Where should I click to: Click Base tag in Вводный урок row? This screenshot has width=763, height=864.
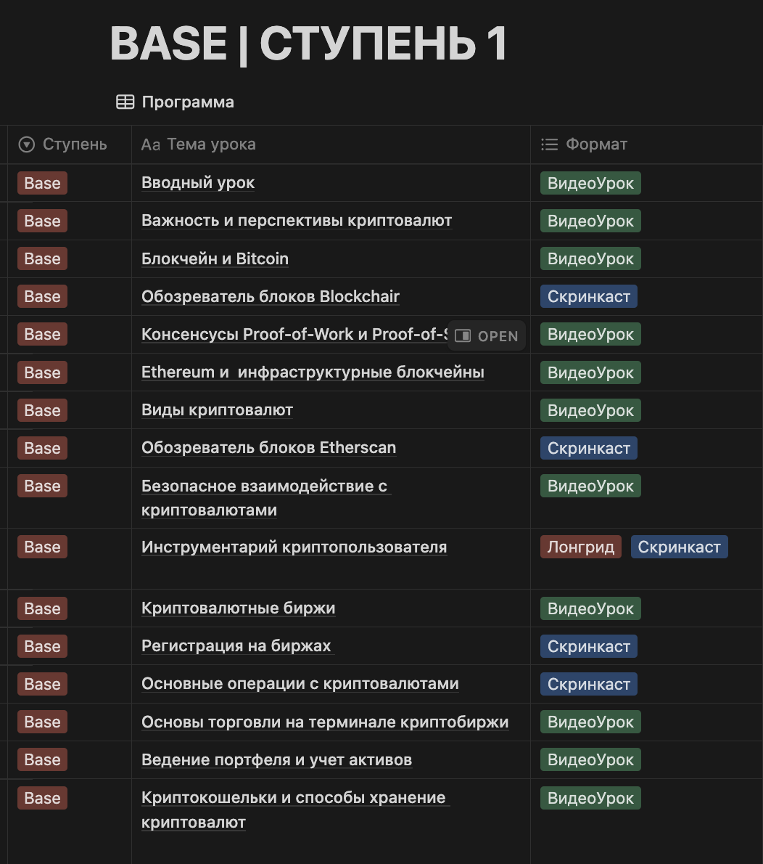tap(42, 184)
